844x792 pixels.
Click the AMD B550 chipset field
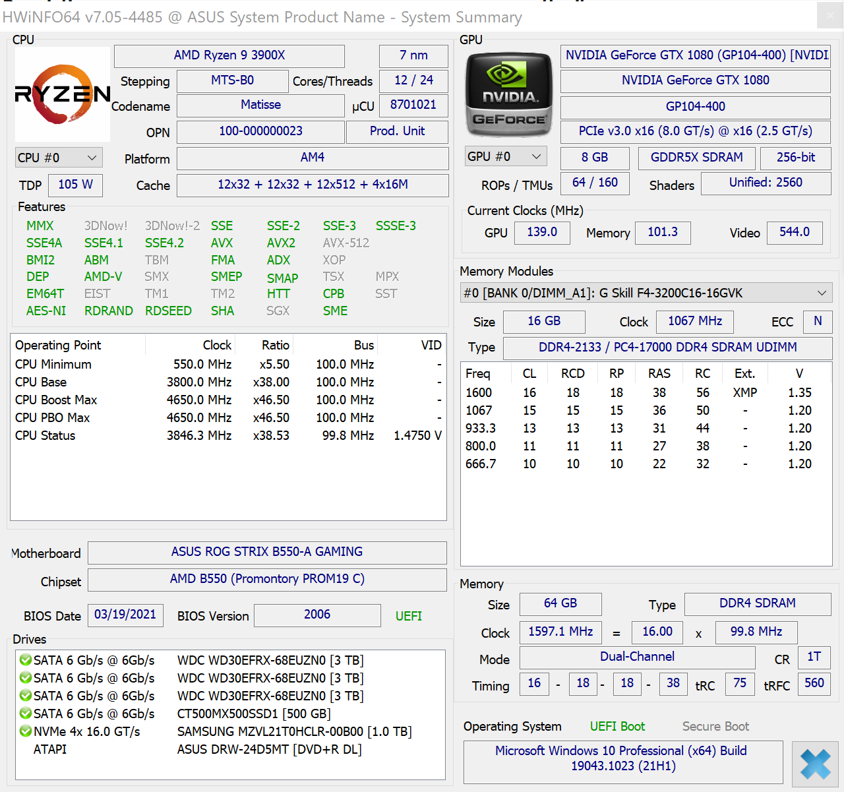point(267,579)
